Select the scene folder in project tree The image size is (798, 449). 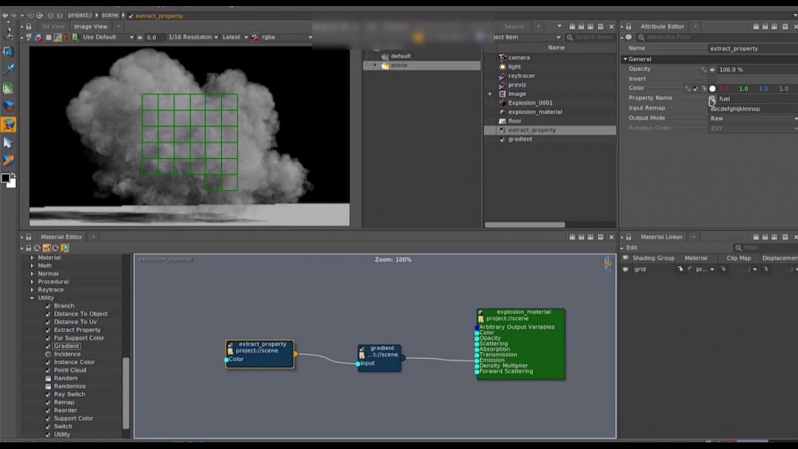click(422, 65)
